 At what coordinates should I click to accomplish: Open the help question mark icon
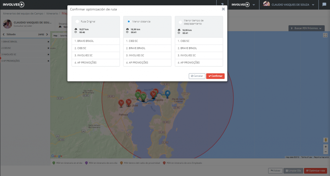(x=222, y=4)
